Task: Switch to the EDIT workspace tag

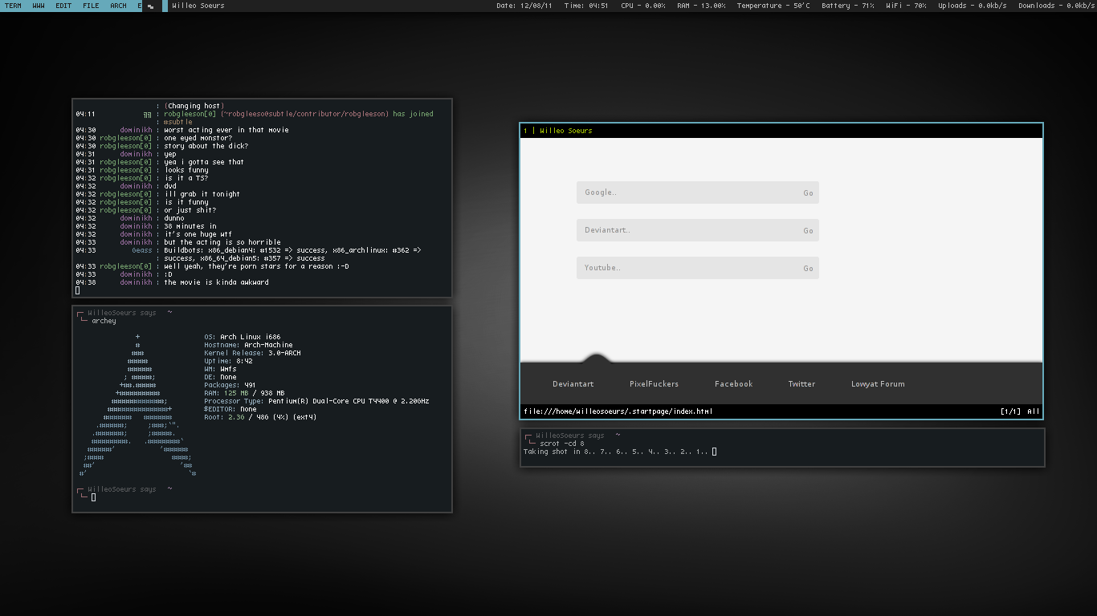Action: click(x=63, y=6)
